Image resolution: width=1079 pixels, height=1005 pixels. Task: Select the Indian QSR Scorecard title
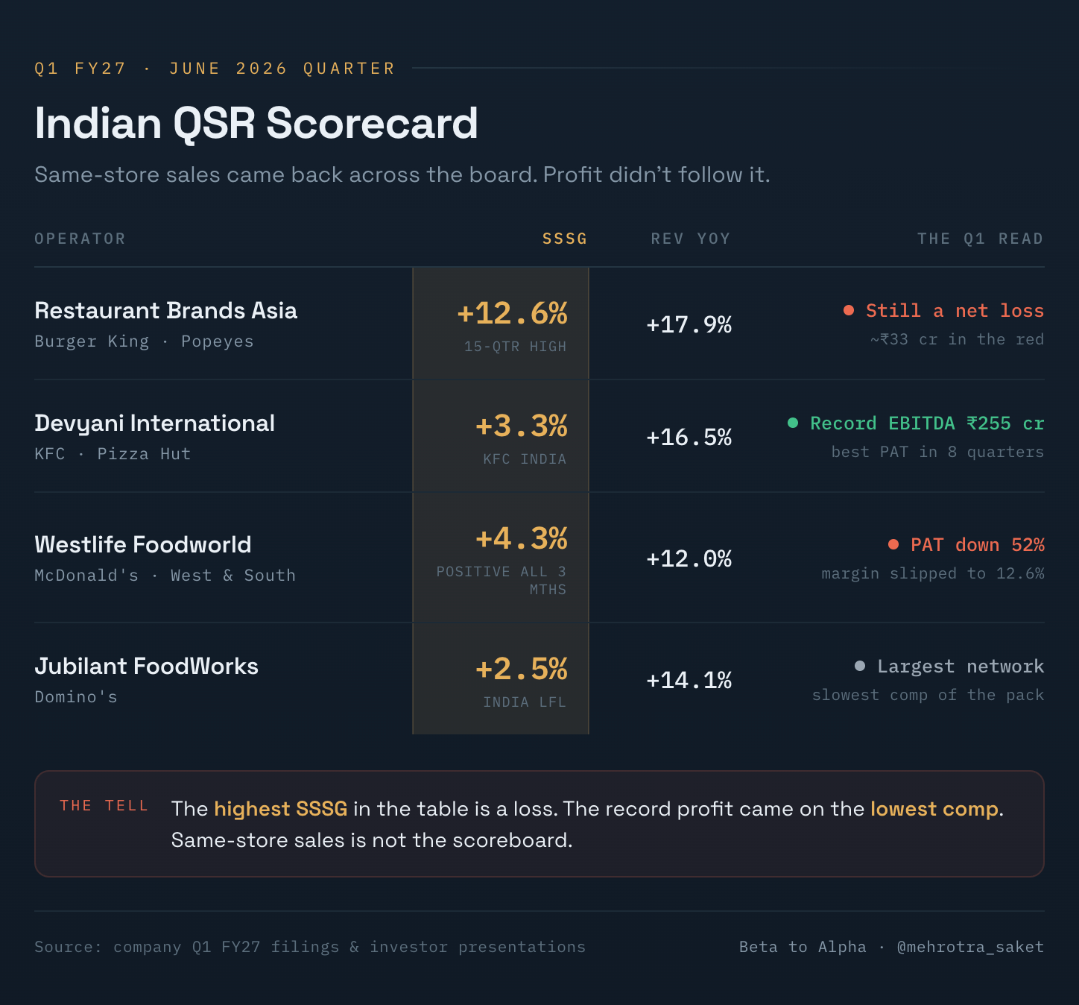click(256, 123)
